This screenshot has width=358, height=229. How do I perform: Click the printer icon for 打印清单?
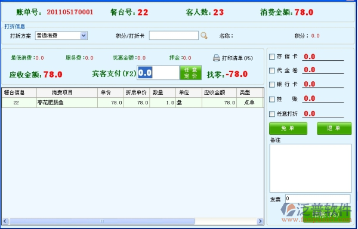point(216,58)
